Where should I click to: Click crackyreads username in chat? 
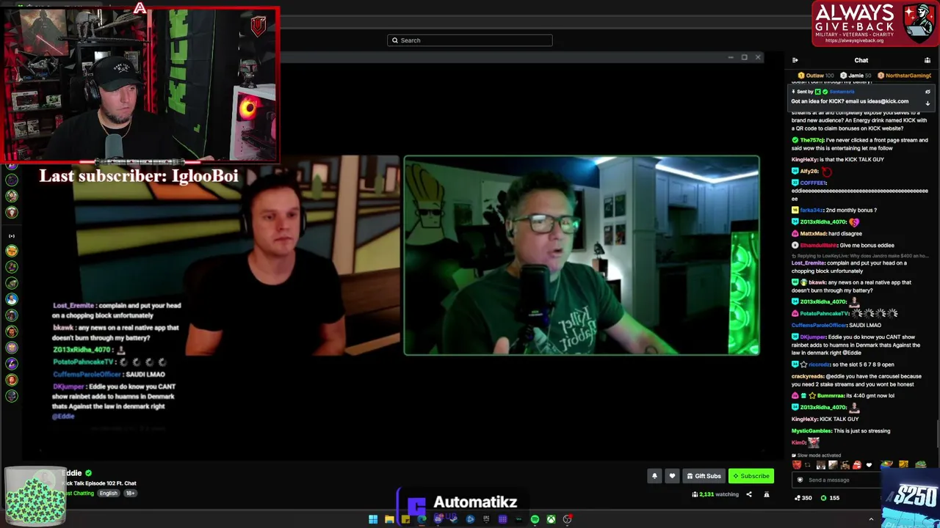click(x=808, y=376)
